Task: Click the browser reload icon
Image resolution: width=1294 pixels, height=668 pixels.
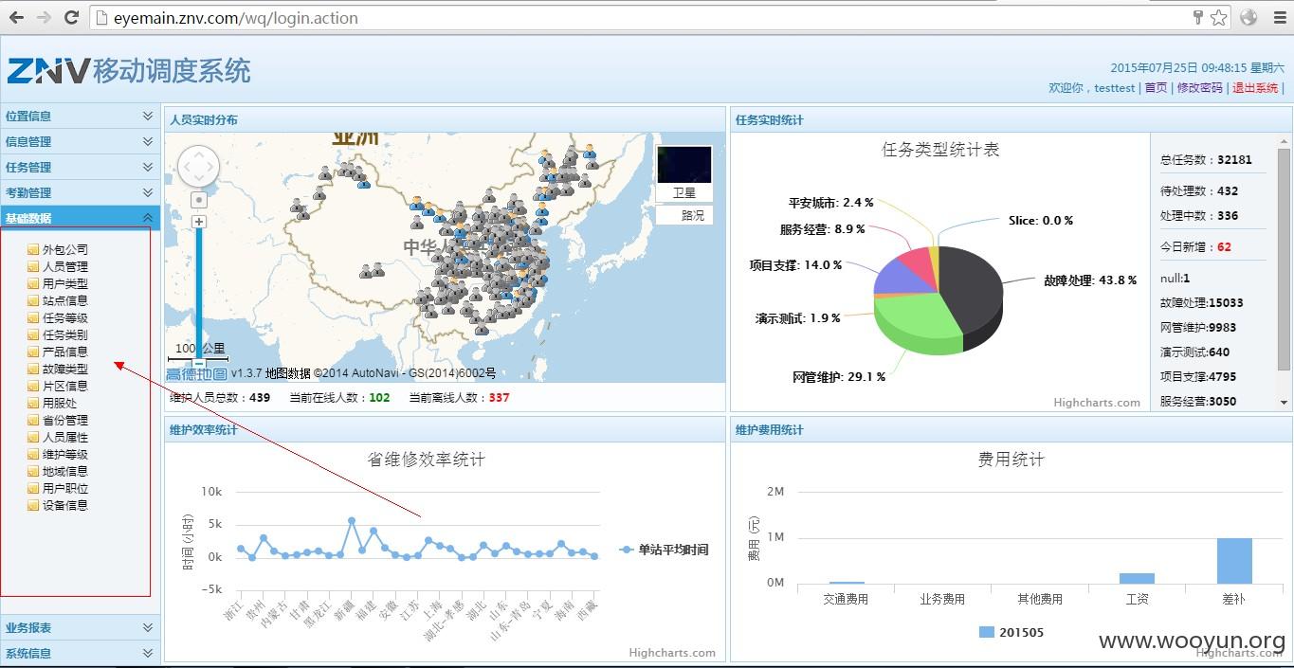Action: 71,17
